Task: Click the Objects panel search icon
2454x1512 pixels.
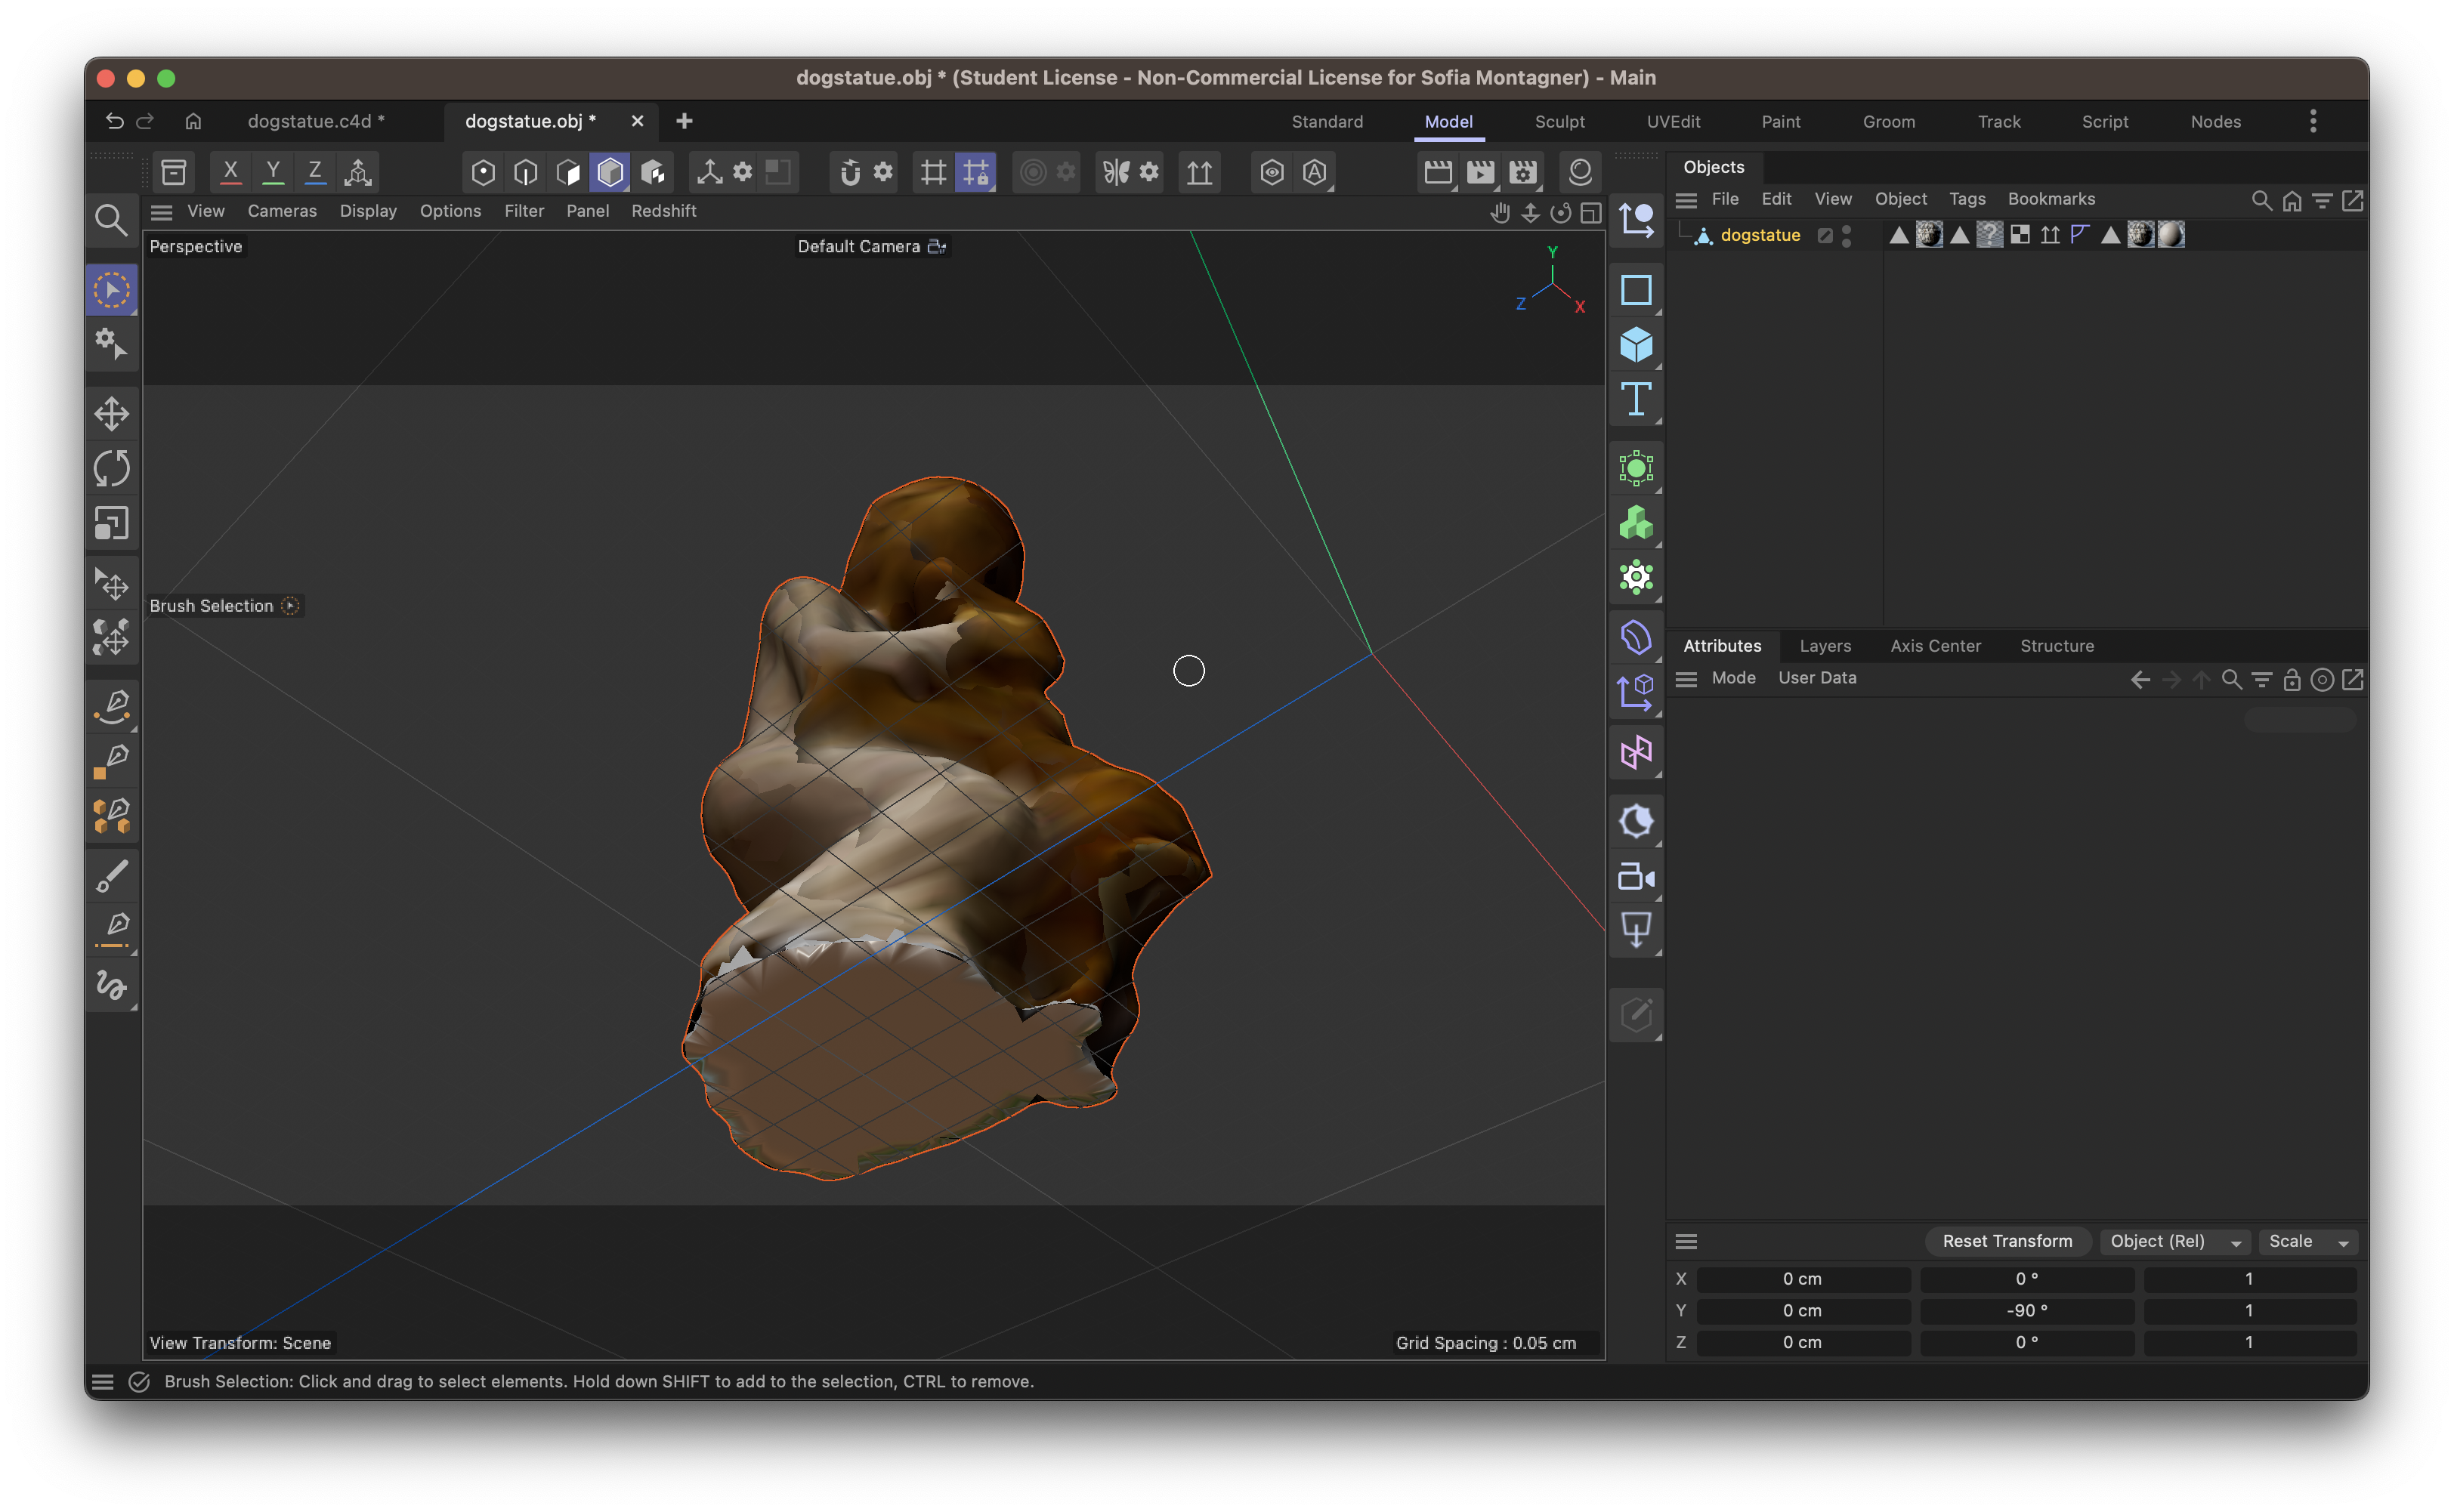Action: (2262, 201)
